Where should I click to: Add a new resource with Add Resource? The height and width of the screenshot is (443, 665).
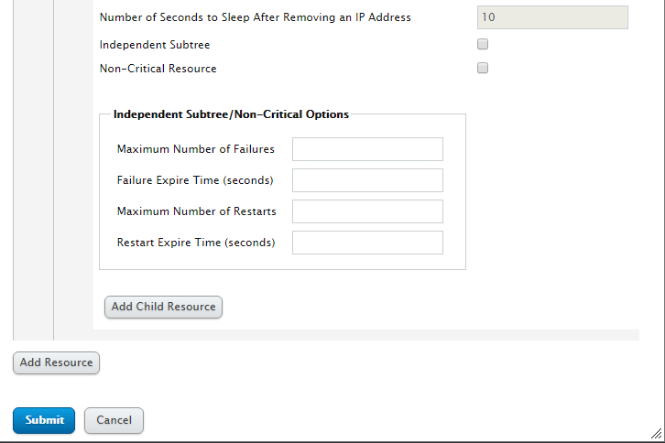(x=57, y=362)
